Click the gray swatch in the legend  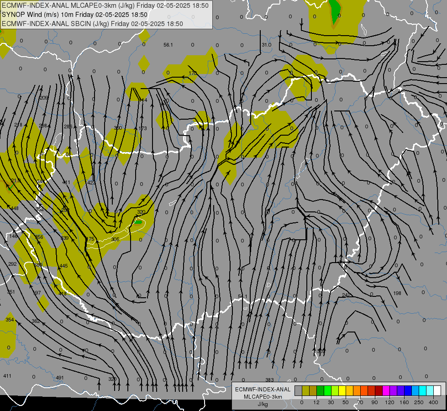point(298,390)
